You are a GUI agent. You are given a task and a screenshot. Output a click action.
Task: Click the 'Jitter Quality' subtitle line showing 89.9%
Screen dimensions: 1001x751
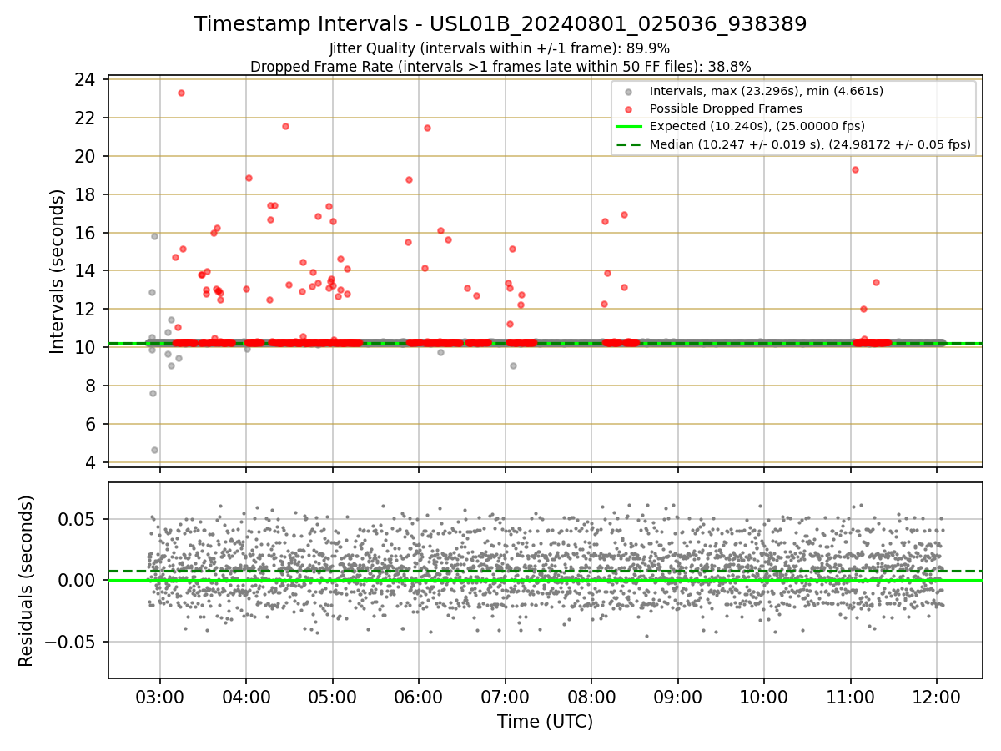pos(500,48)
